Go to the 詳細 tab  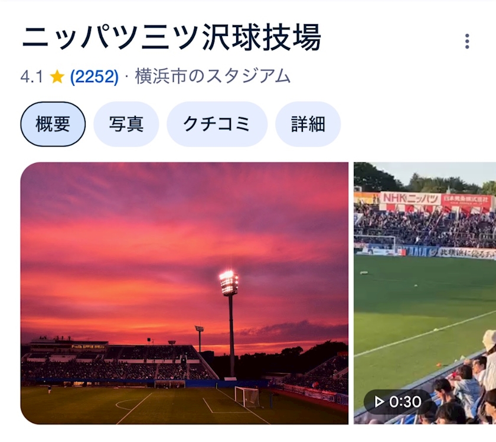click(308, 124)
